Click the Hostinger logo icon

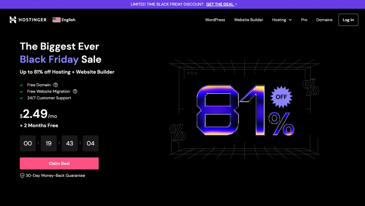(x=13, y=20)
